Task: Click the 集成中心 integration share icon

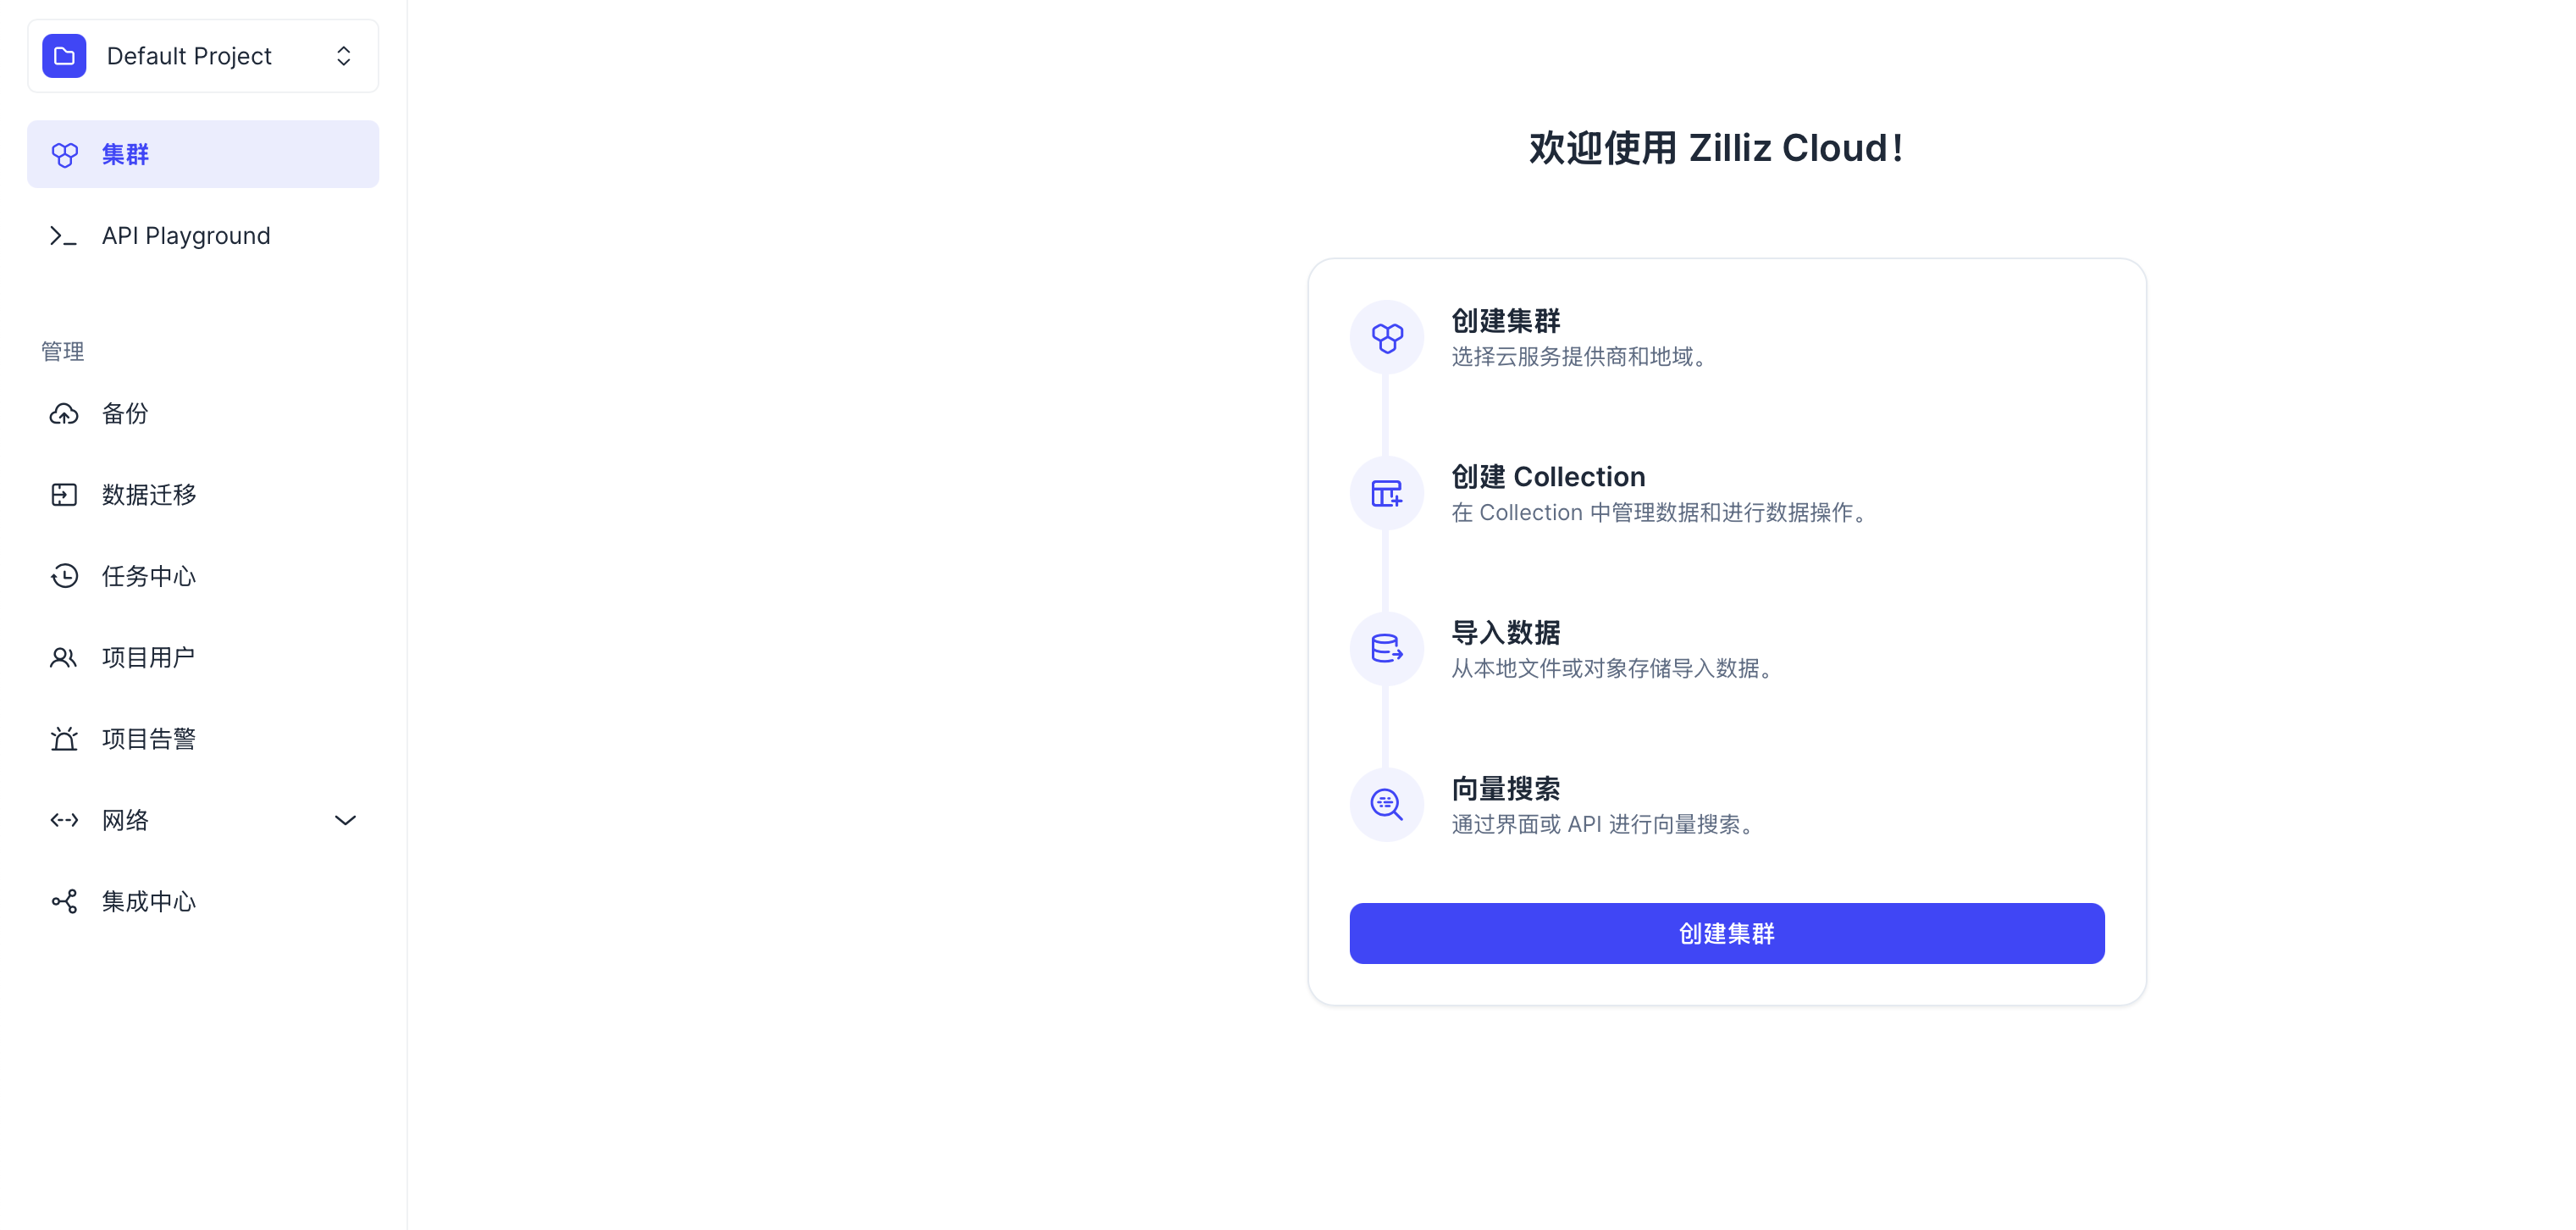Action: [64, 902]
